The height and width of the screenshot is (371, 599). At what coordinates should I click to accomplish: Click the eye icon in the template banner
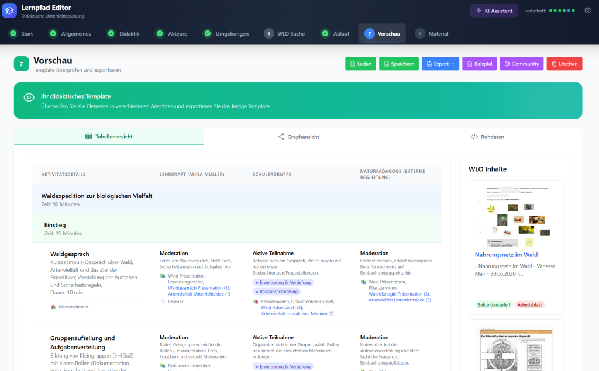29,98
